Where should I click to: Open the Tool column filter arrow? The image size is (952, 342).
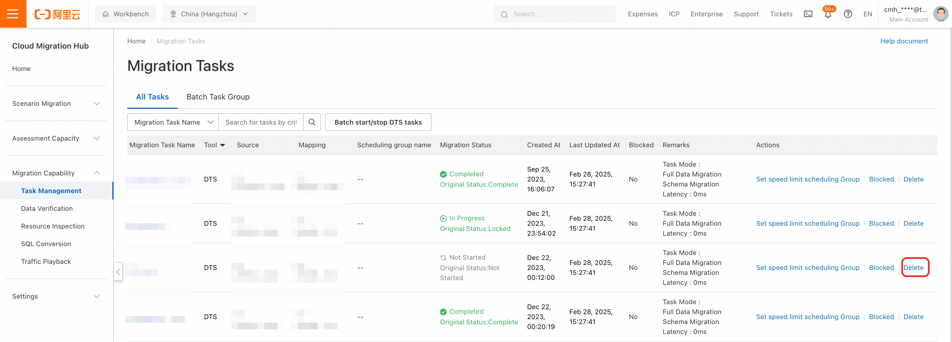pyautogui.click(x=222, y=145)
